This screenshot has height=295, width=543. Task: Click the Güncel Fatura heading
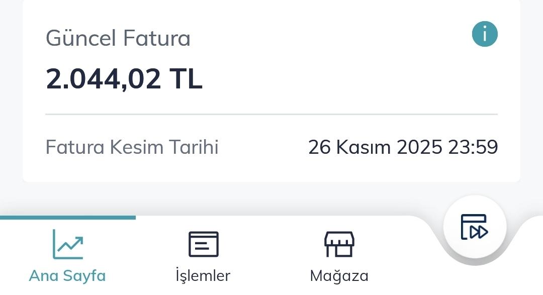118,38
